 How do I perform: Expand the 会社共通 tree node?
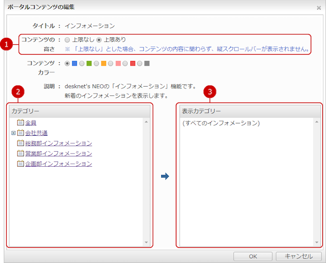14,133
